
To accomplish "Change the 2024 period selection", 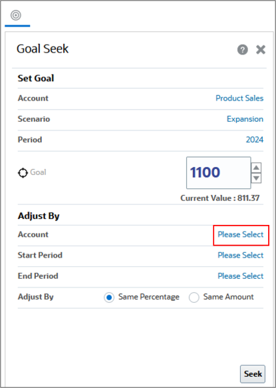I will [255, 140].
